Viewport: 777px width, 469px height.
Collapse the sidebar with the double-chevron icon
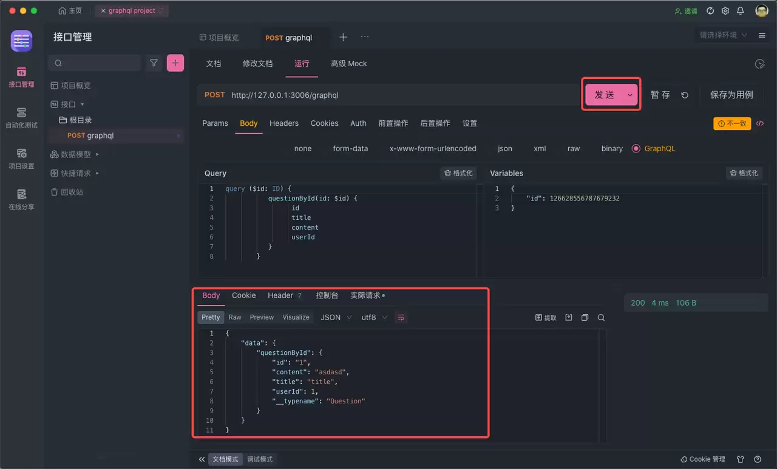(x=202, y=459)
